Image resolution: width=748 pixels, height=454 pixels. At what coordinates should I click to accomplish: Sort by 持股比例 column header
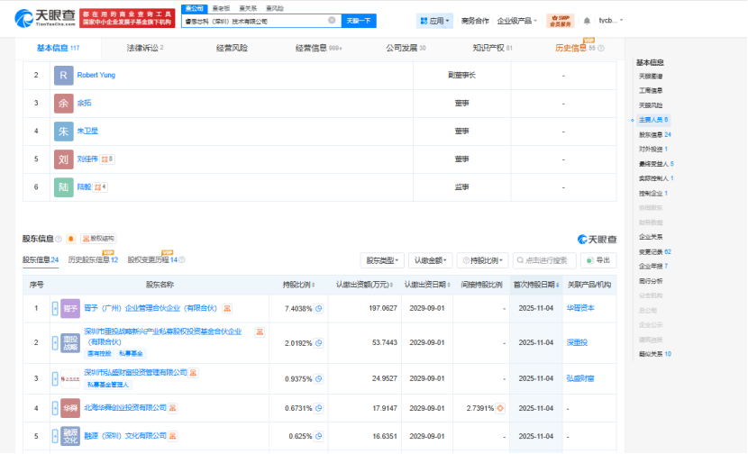298,285
